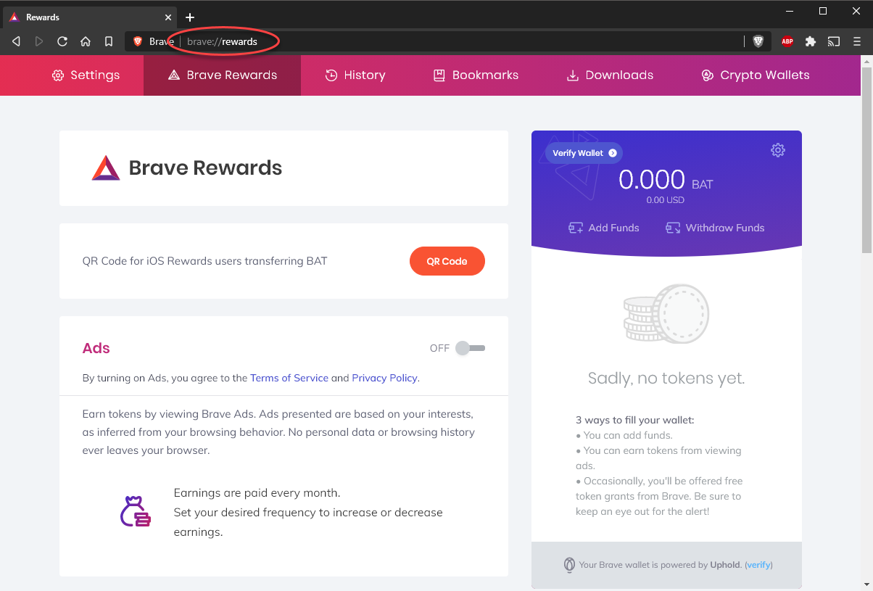873x591 pixels.
Task: Click Add Funds in the wallet
Action: click(604, 228)
